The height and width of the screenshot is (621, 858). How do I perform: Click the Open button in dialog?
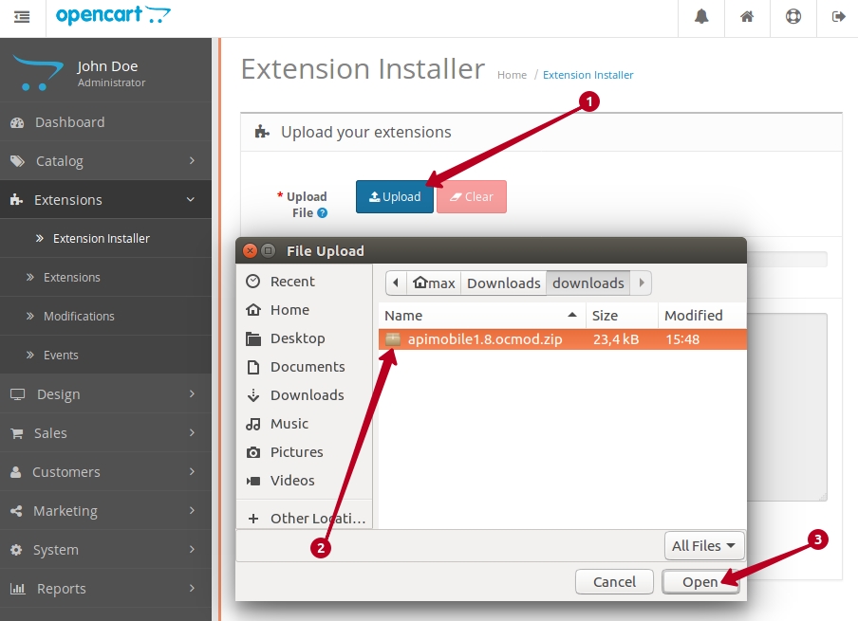click(x=700, y=581)
